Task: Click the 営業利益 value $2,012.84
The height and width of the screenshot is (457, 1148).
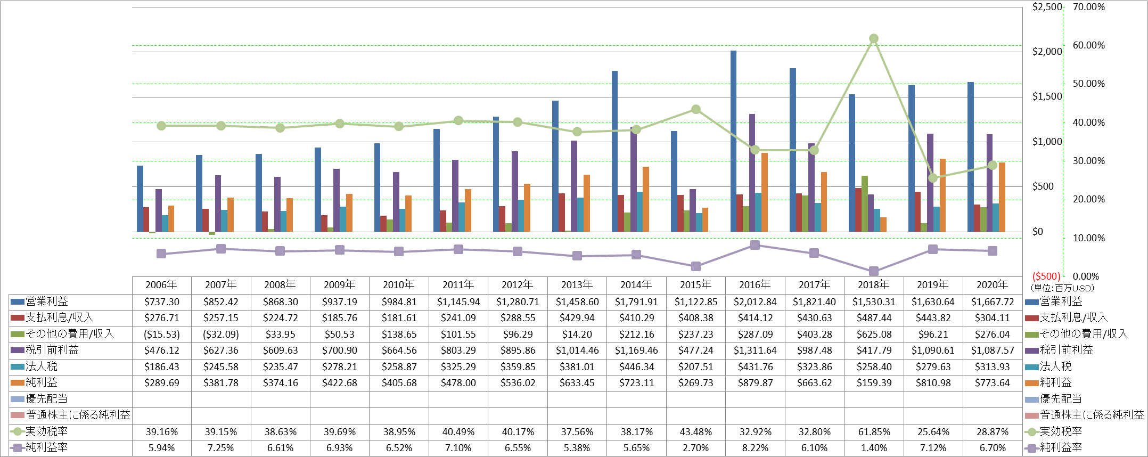Action: (755, 302)
